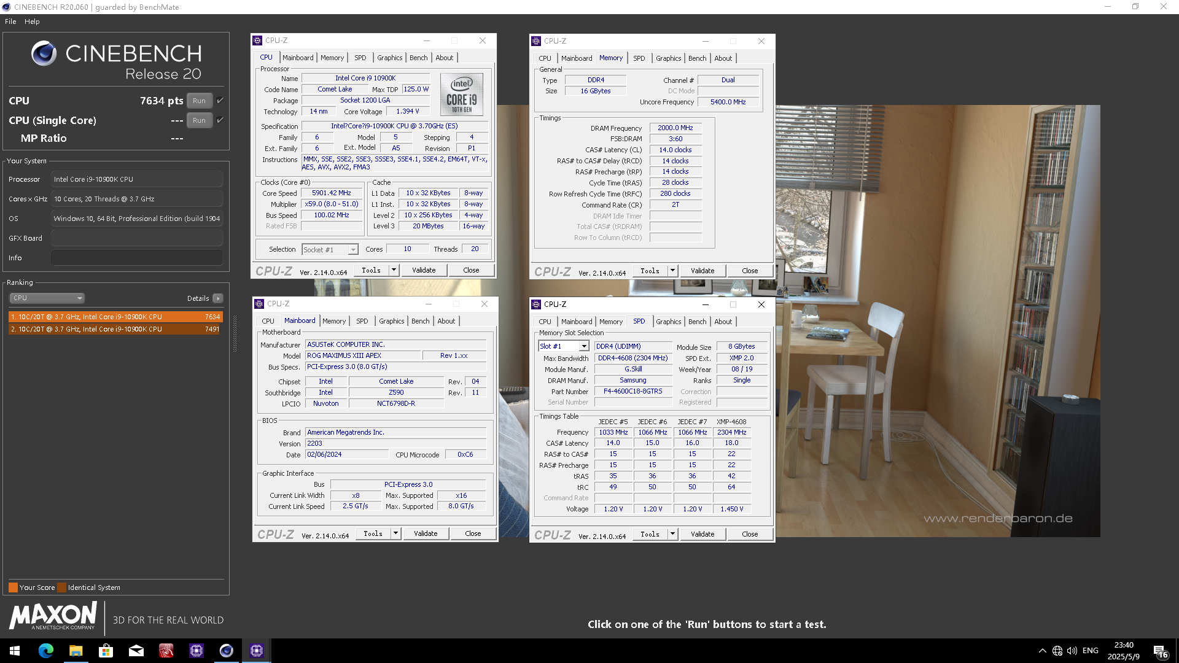Toggle checkbox next to CPU Run button

point(220,100)
